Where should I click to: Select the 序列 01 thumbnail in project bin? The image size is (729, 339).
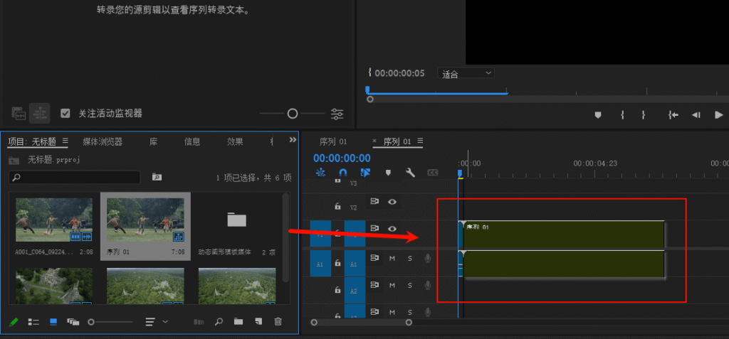[145, 220]
